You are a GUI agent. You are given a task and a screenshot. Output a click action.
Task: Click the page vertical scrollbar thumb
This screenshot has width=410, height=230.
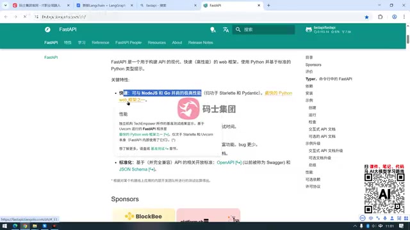tap(407, 39)
